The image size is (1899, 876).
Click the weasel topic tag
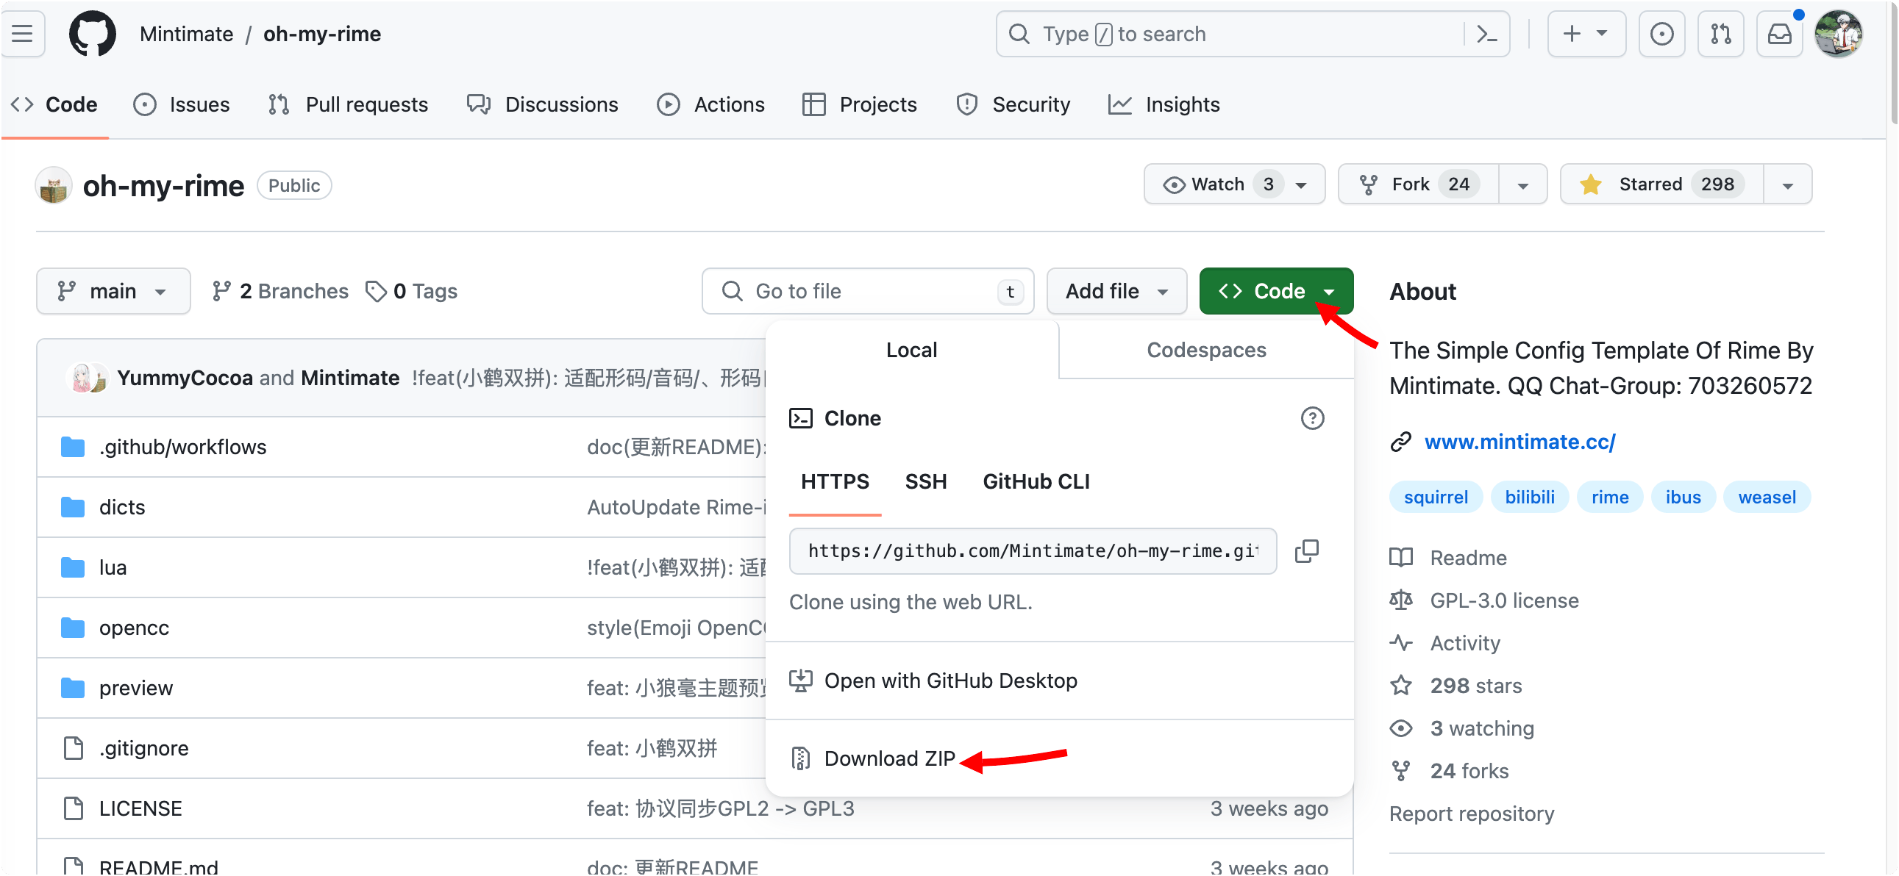coord(1767,498)
